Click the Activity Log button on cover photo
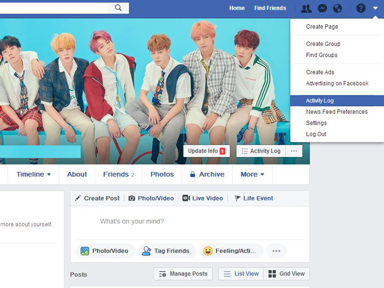The image size is (384, 288). pos(261,151)
